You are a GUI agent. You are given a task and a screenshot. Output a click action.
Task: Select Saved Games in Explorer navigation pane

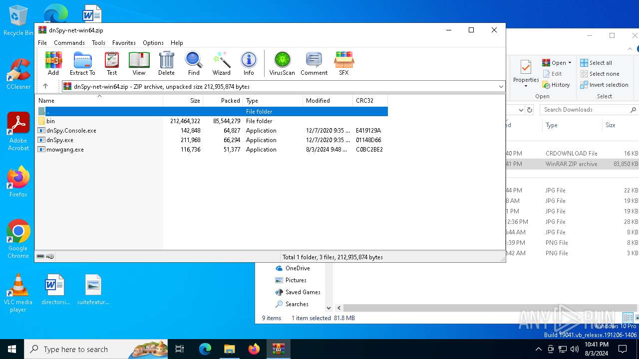point(303,292)
